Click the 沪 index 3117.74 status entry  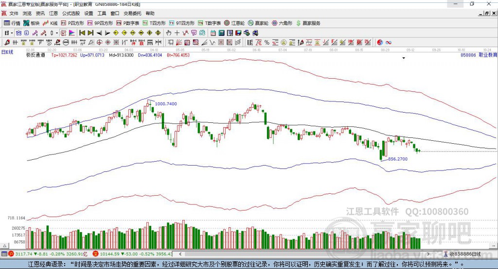tap(48, 254)
